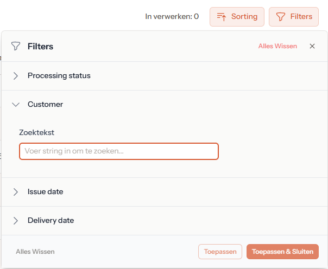Click the red Alles Wissen link in the panel header
The width and height of the screenshot is (328, 269).
click(x=277, y=46)
